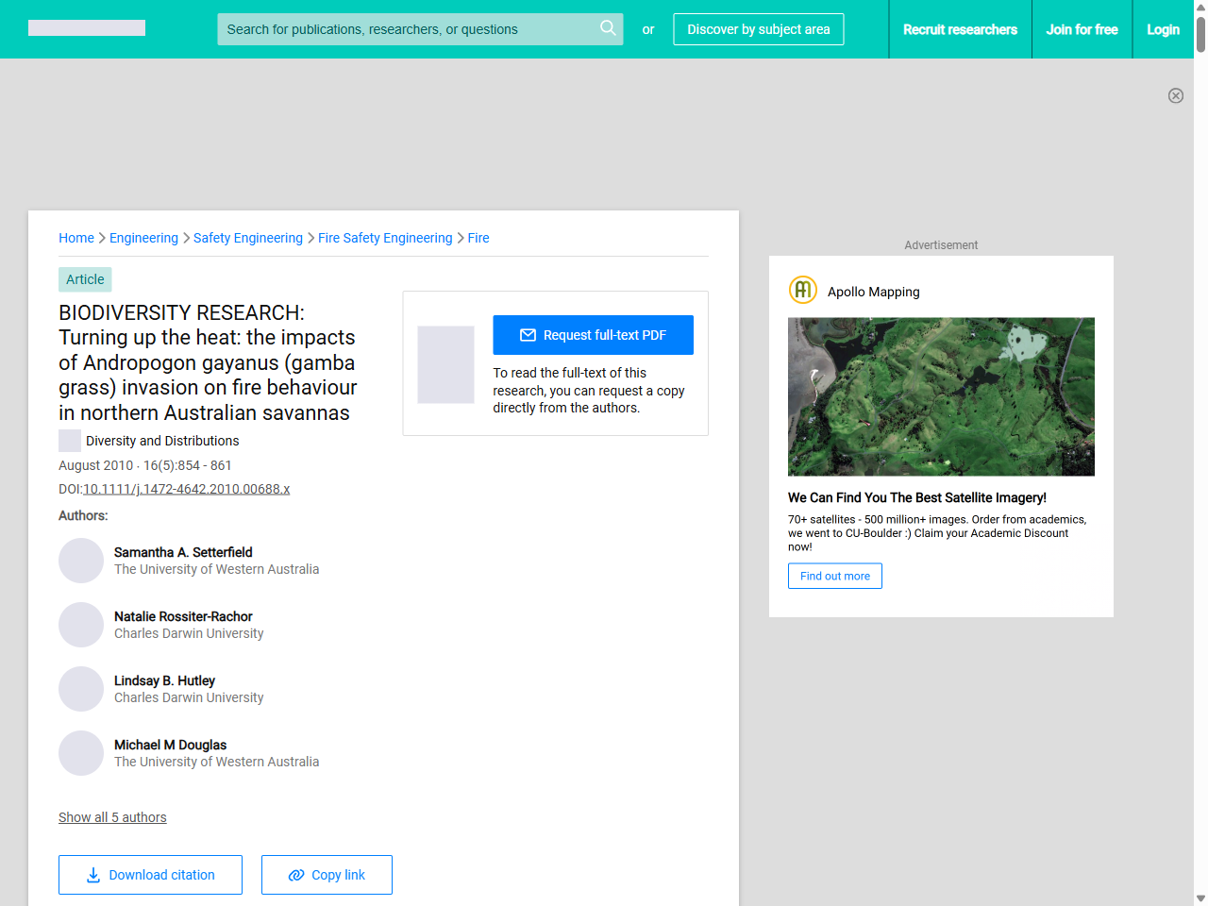Open the article DOI link
Screen dimensions: 1208x906
pos(186,489)
